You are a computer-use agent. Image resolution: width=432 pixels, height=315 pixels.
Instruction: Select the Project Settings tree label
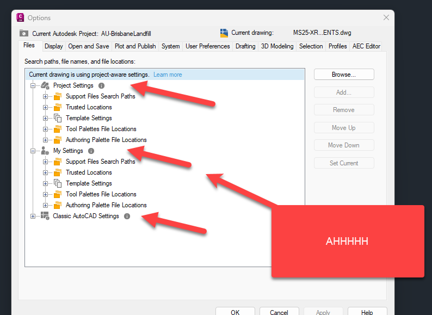pos(73,86)
